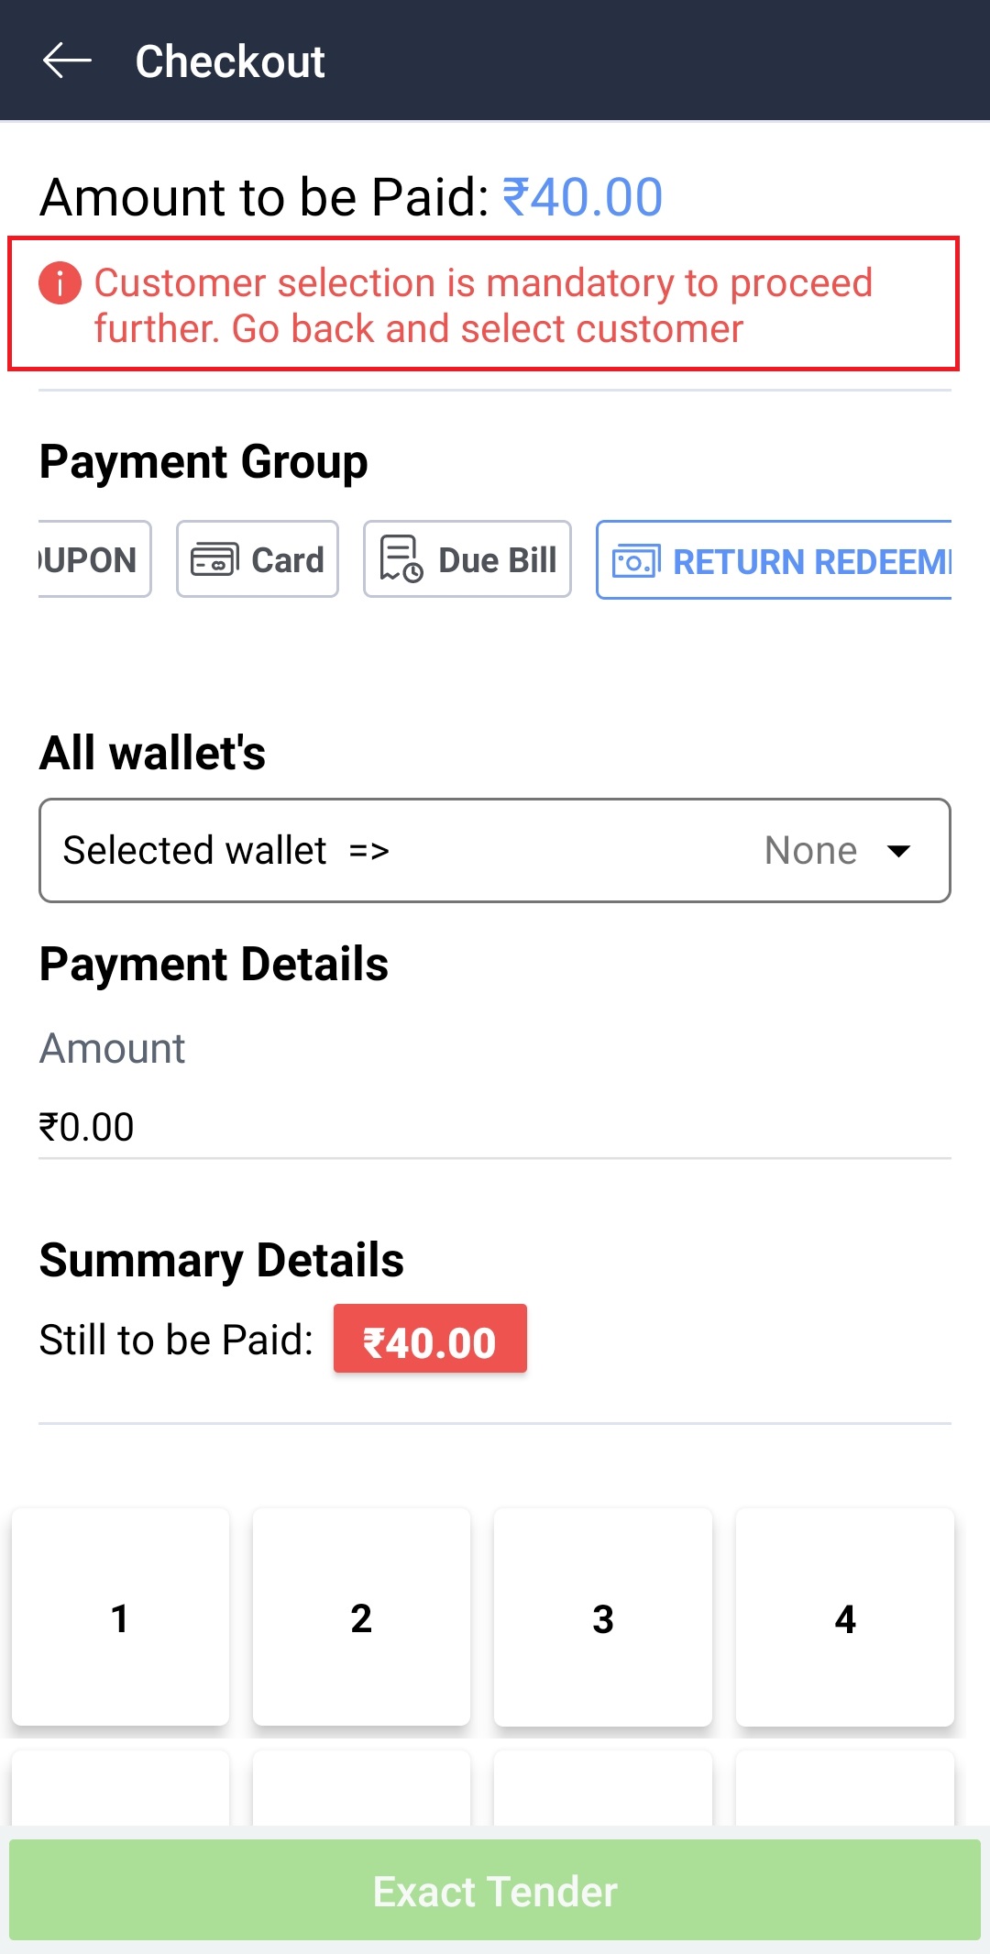The width and height of the screenshot is (990, 1954).
Task: Click the blue ₹40.00 amount to be paid
Action: pos(583,197)
